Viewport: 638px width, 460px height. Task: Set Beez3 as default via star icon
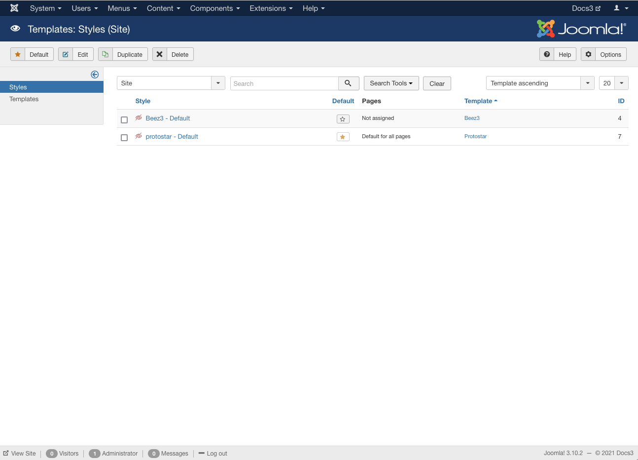[343, 119]
